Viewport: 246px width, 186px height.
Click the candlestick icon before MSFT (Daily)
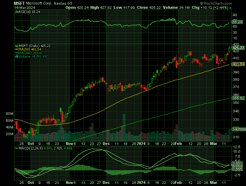[17, 46]
